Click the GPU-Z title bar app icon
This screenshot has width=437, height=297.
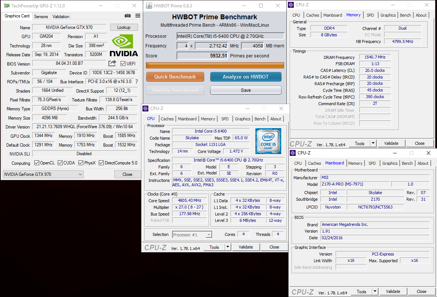(6, 6)
